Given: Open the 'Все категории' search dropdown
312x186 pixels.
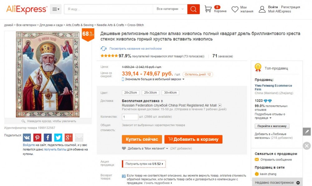Looking at the screenshot, I should (x=170, y=9).
